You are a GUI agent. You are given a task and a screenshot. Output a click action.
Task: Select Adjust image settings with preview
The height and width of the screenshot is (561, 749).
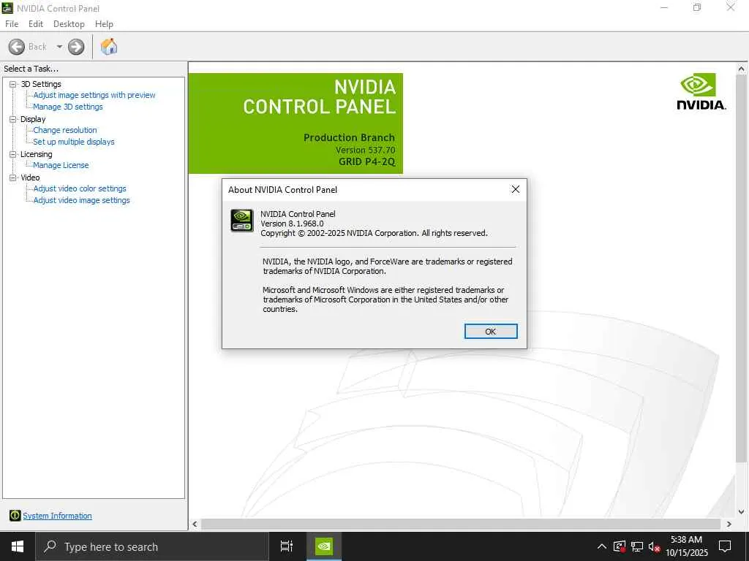[x=94, y=95]
